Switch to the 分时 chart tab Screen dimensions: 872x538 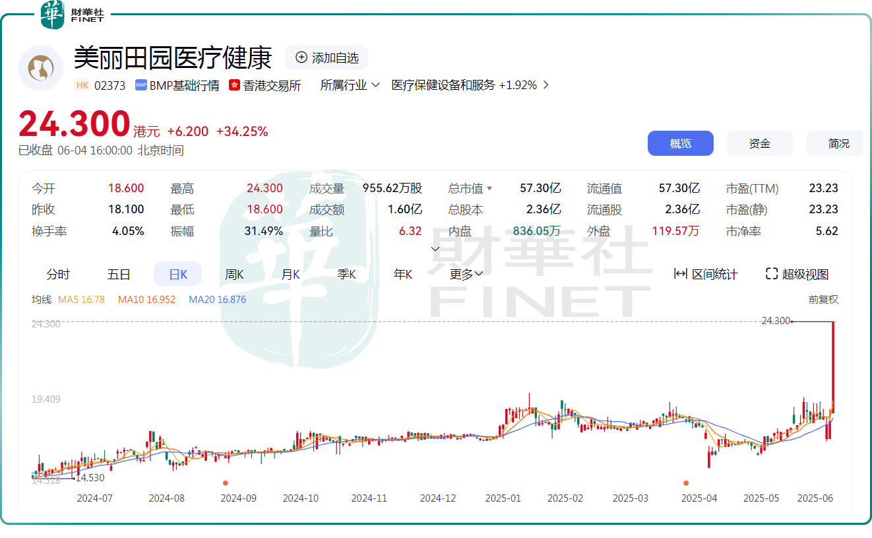(x=58, y=274)
